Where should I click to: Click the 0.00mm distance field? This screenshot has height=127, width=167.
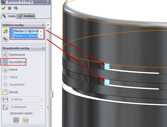[x=25, y=99]
